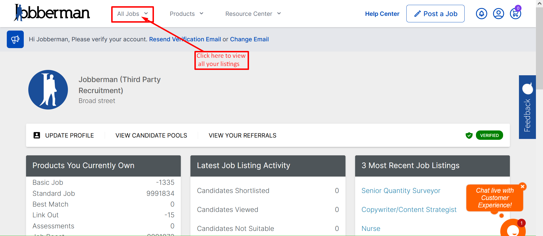Click the Change Email link
This screenshot has height=236, width=543.
[249, 39]
